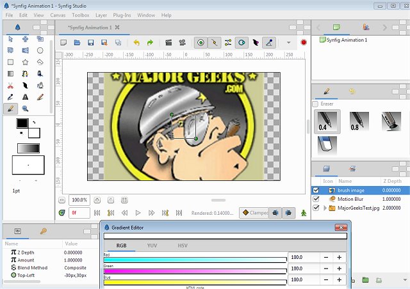Select the Text tool

click(25, 97)
